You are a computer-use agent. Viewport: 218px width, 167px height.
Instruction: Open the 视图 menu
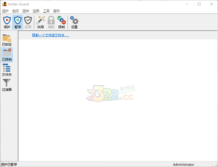[36, 11]
